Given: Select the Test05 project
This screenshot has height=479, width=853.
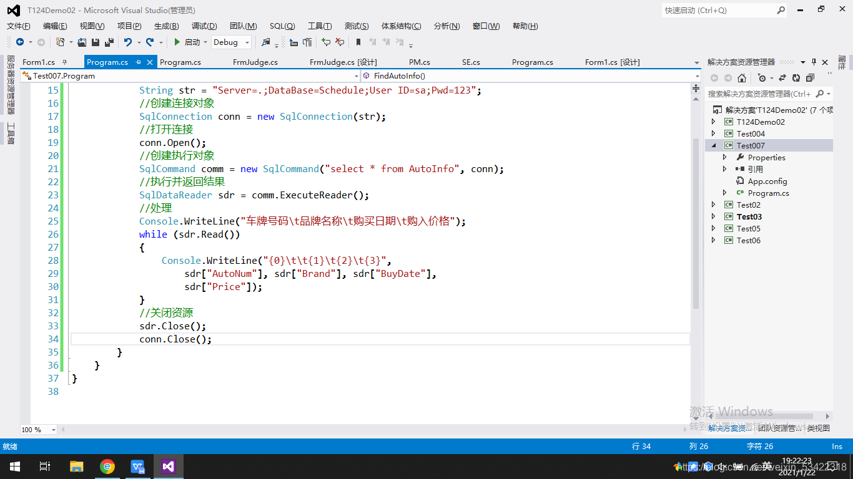Looking at the screenshot, I should click(x=748, y=228).
